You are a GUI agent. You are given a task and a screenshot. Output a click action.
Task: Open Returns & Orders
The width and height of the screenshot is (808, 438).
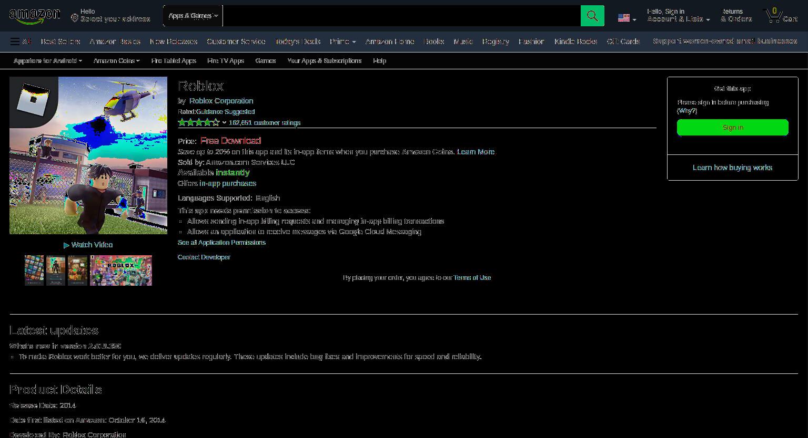tap(736, 15)
